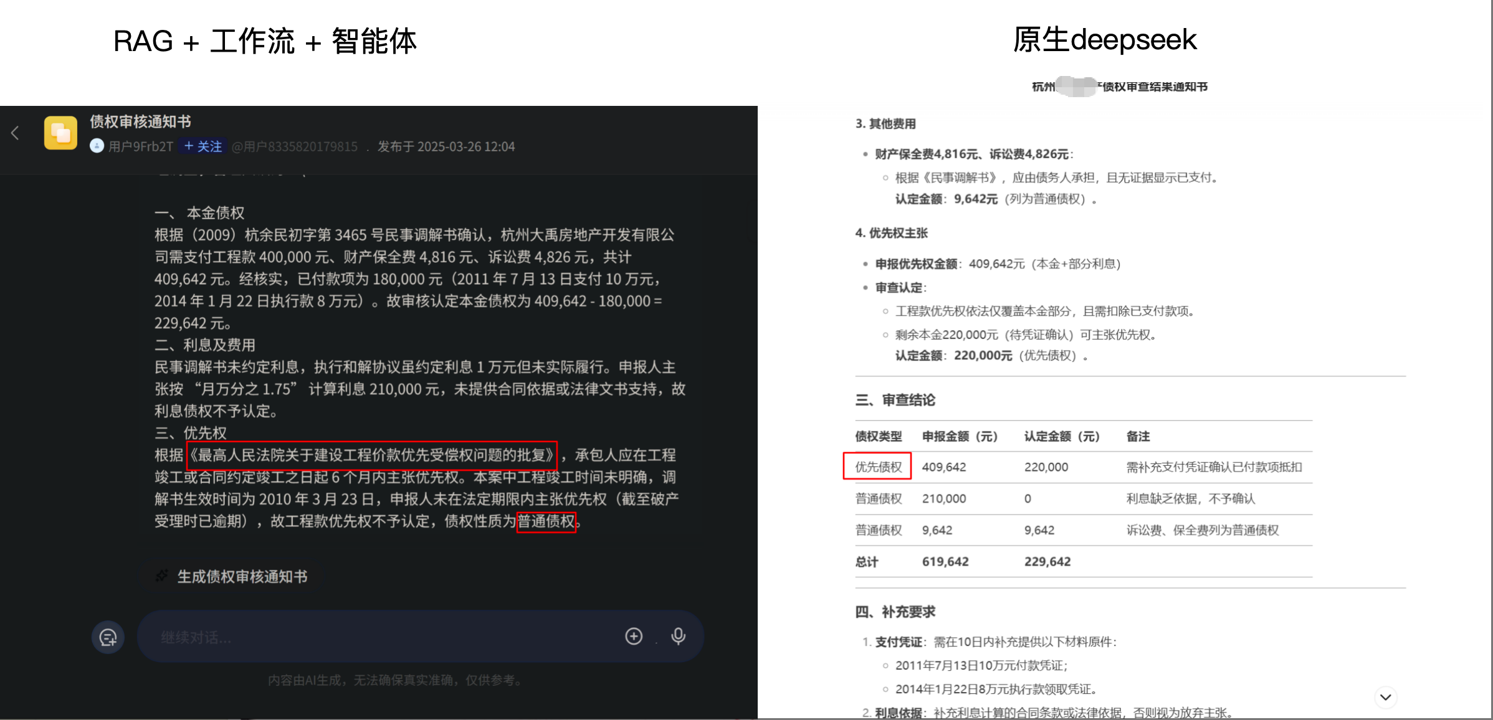Click the 总计 row label
The height and width of the screenshot is (720, 1493).
[866, 562]
